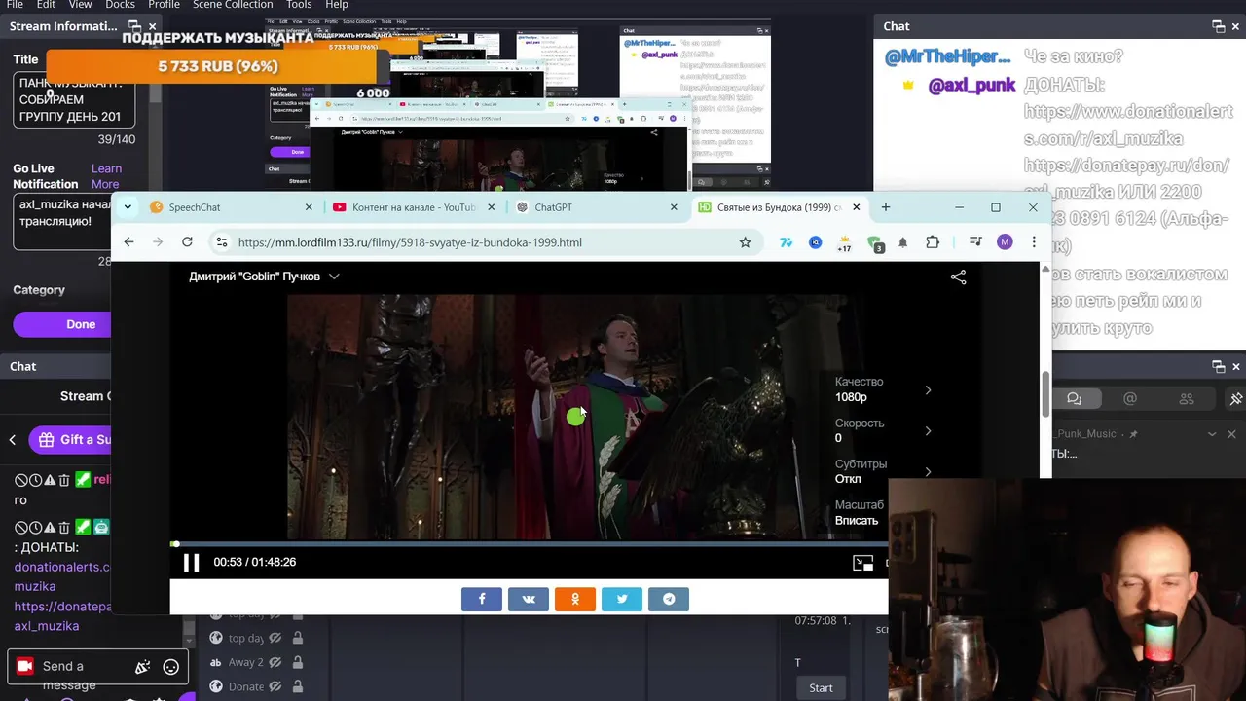
Task: Click the celebration icon in chat input
Action: pos(142,667)
